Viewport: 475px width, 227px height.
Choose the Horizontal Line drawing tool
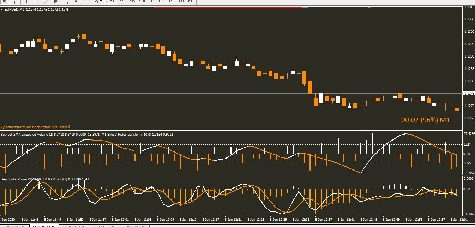tap(36, 1)
